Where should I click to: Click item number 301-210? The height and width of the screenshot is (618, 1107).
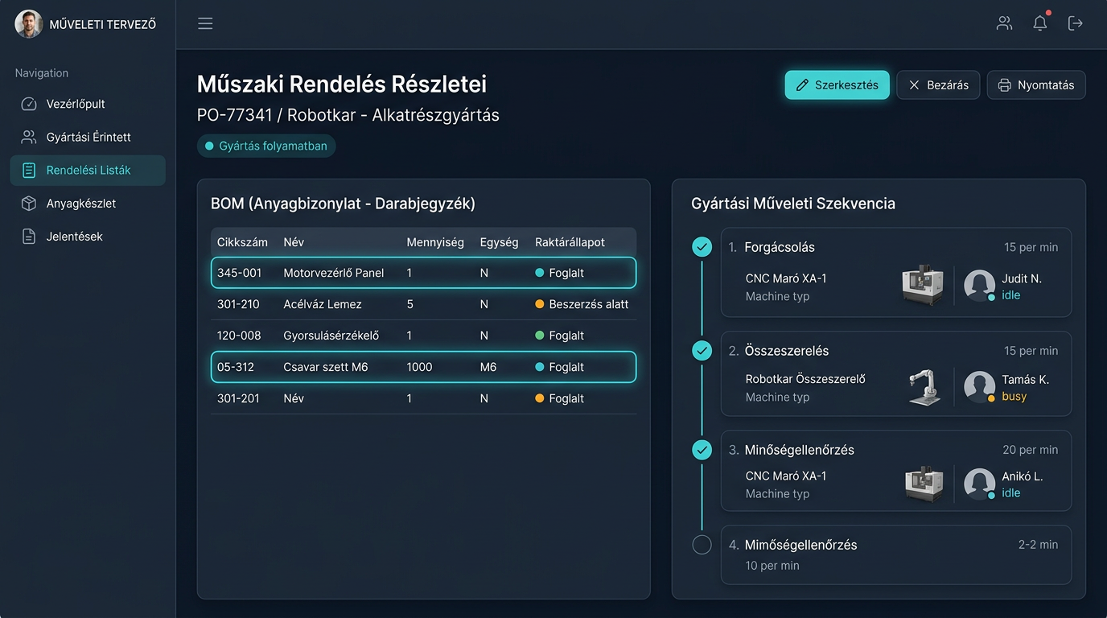click(x=238, y=304)
